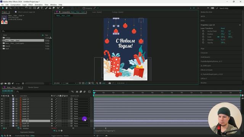Open the graph editor icon in timeline
This screenshot has height=137, width=244.
tap(89, 92)
